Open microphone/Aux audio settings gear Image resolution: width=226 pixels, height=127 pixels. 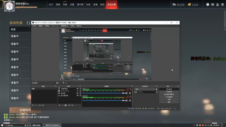tap(130, 93)
